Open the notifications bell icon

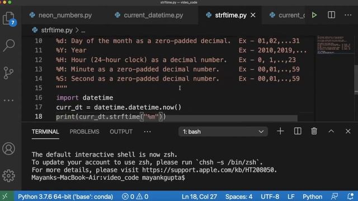(350, 197)
